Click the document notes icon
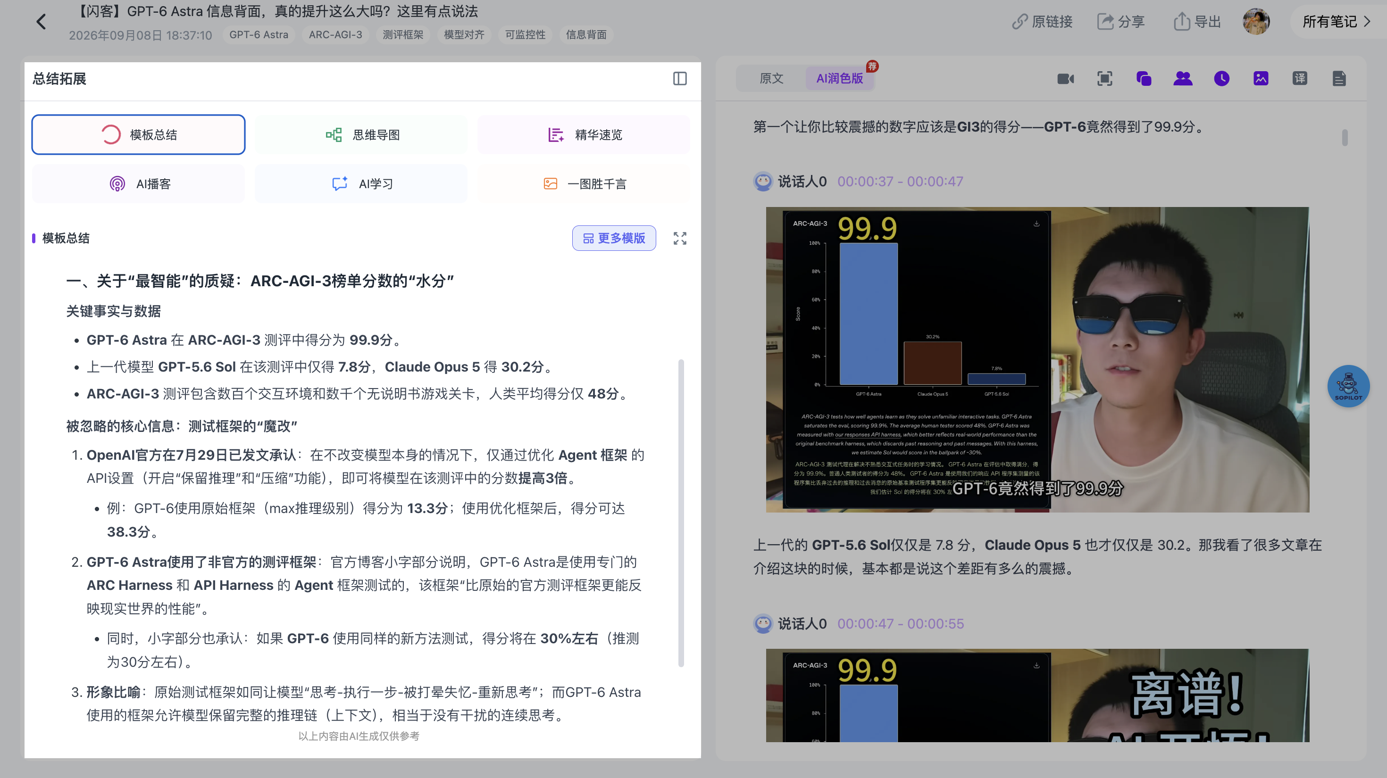The width and height of the screenshot is (1387, 778). click(1339, 79)
